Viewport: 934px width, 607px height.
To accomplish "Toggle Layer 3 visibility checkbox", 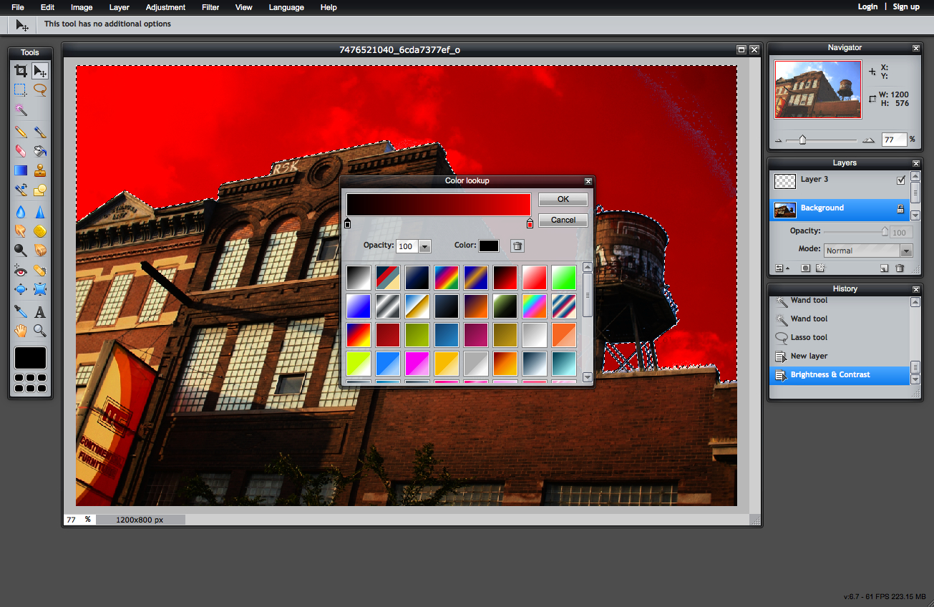I will coord(901,180).
